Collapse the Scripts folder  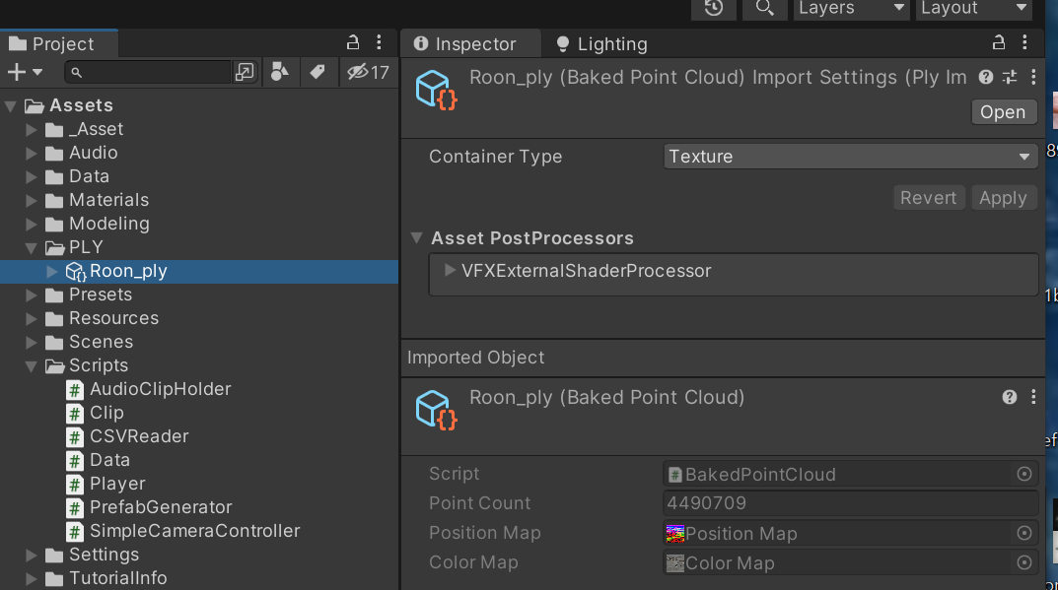31,366
